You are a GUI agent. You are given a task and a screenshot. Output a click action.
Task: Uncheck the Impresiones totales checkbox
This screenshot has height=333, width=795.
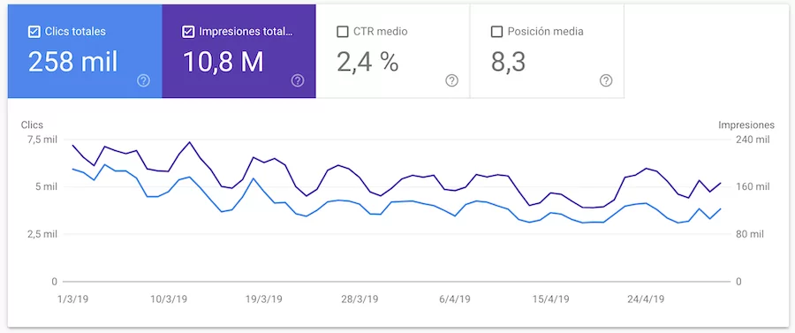188,32
